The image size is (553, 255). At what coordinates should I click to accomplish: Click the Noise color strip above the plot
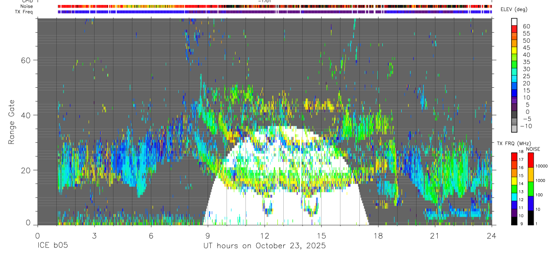coord(275,6)
